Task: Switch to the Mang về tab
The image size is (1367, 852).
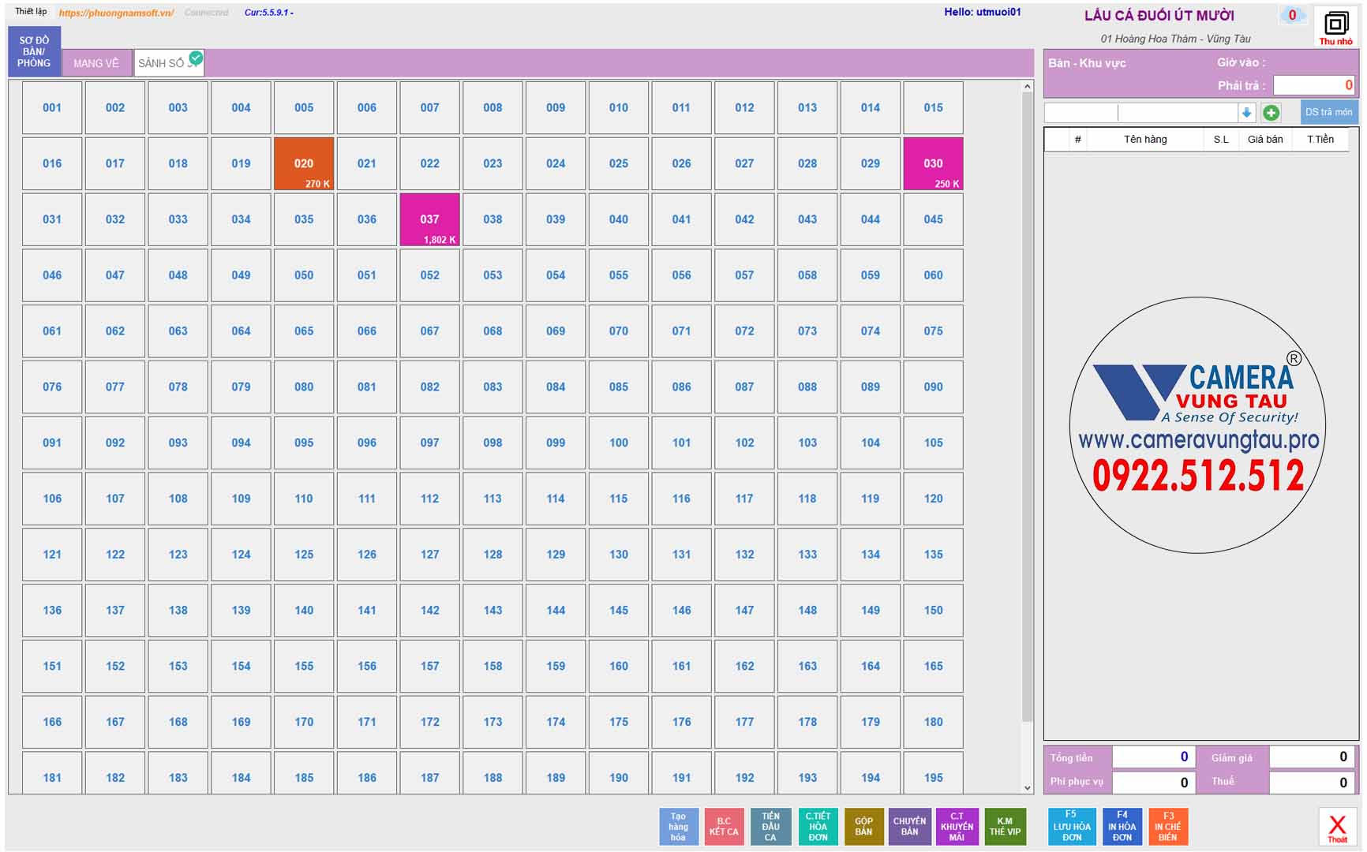Action: pyautogui.click(x=96, y=63)
